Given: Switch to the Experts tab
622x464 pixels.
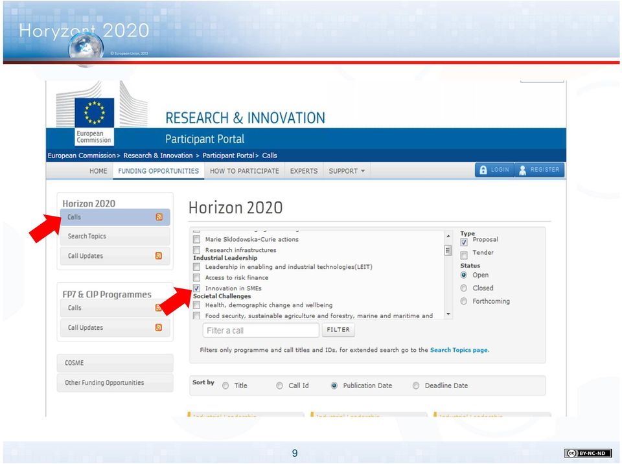Looking at the screenshot, I should tap(304, 171).
